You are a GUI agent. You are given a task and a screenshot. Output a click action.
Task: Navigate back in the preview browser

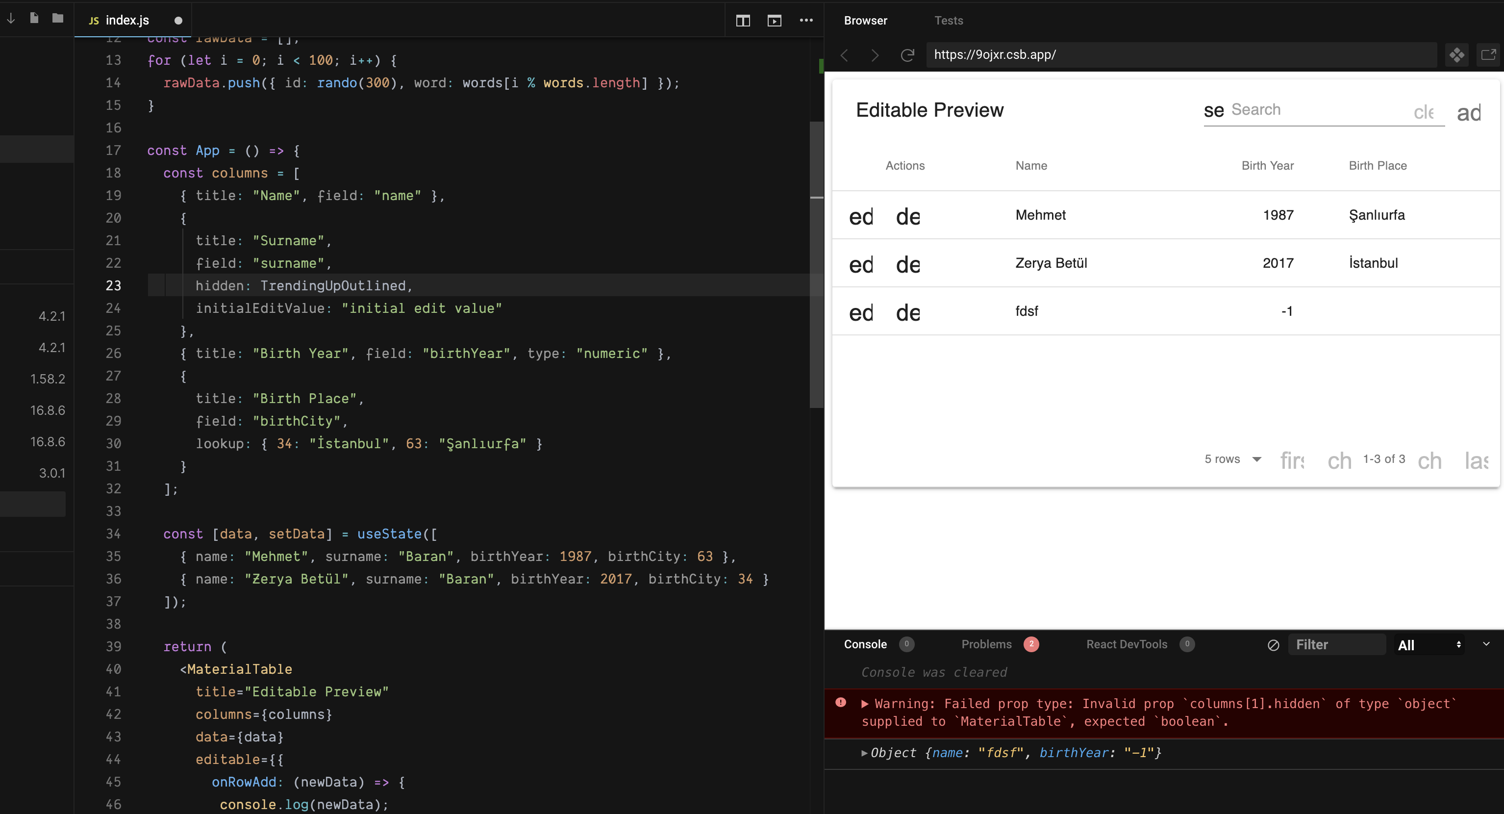coord(844,55)
